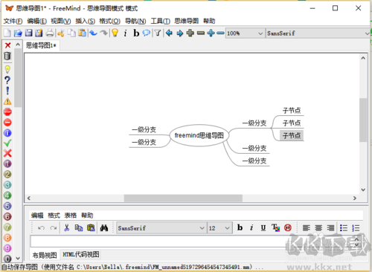Open text color picker in note editor
372x272 pixels.
(275, 227)
